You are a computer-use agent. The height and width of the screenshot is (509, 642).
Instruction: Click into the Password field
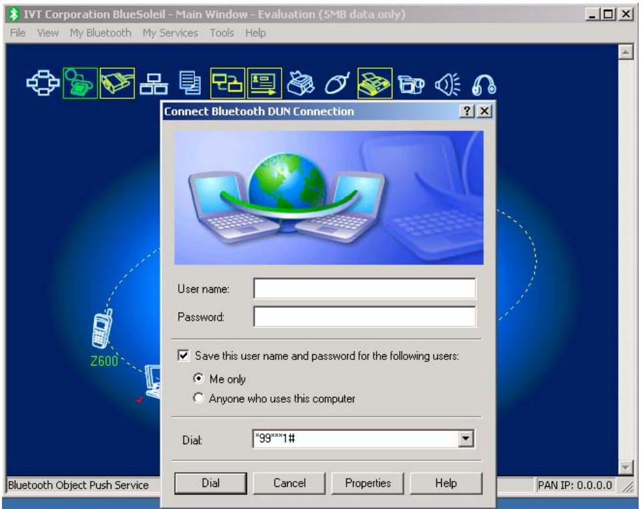click(x=364, y=317)
